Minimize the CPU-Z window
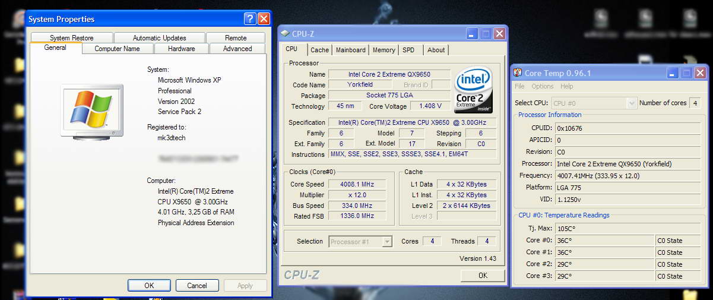This screenshot has height=300, width=713. 473,34
